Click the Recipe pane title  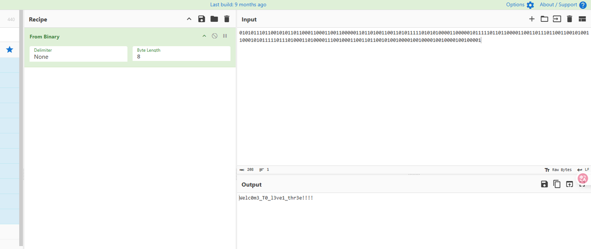38,19
